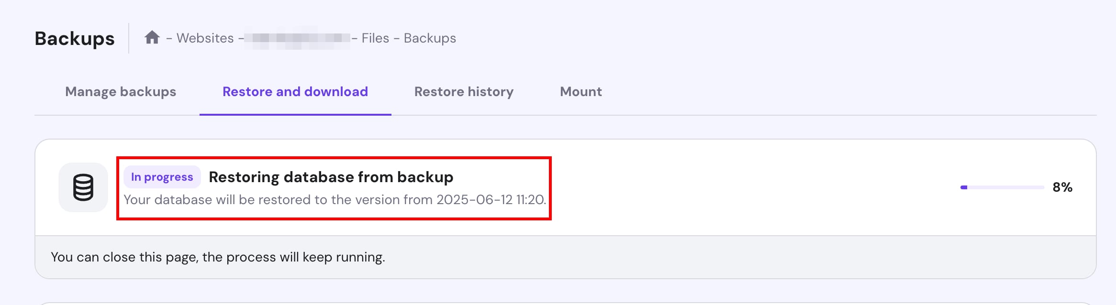Click the Backups breadcrumb link
1116x305 pixels.
pyautogui.click(x=430, y=38)
